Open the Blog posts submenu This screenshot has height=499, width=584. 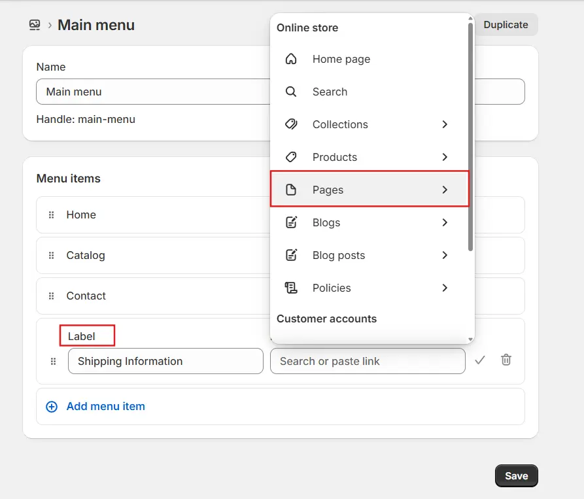[x=445, y=255]
